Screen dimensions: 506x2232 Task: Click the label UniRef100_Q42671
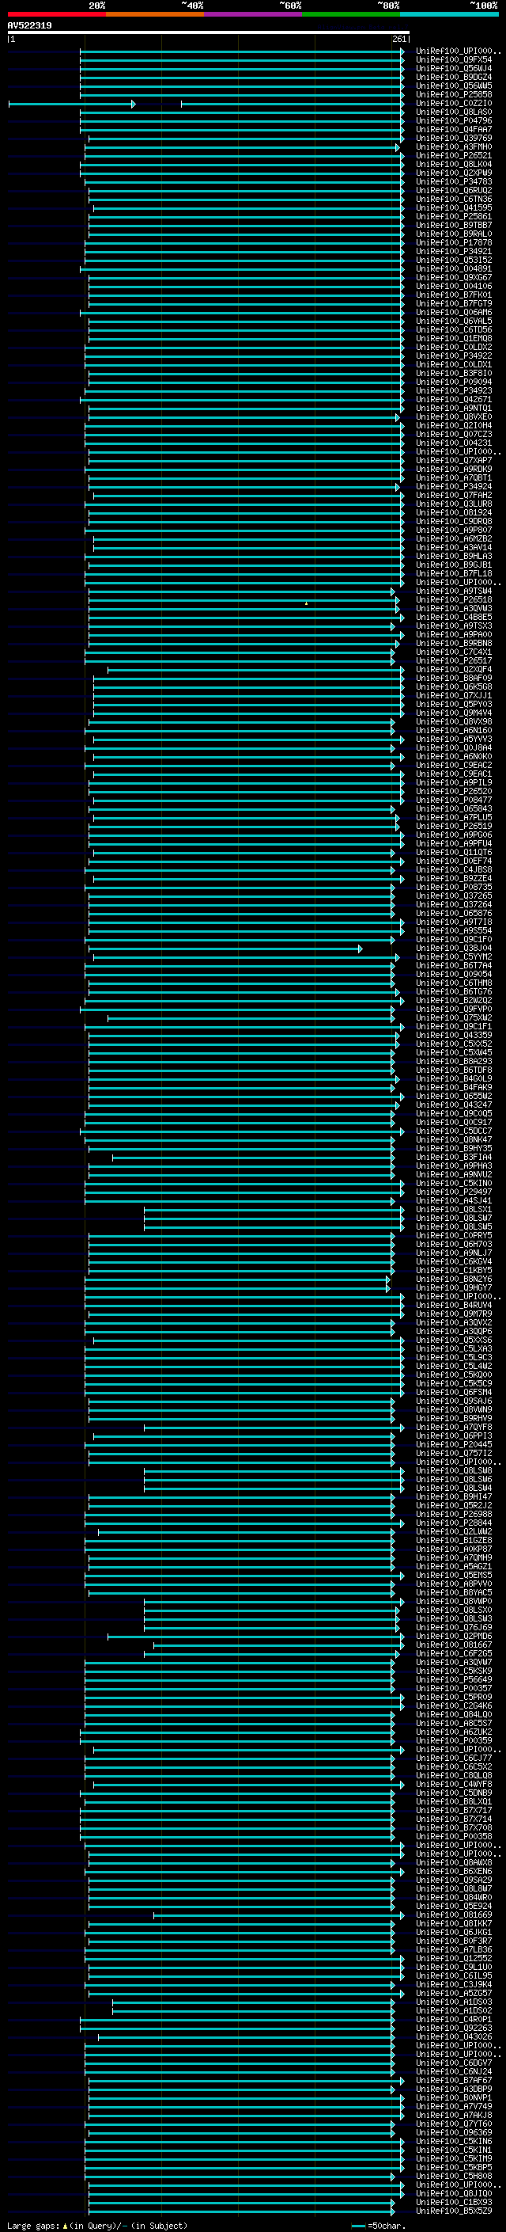[454, 399]
